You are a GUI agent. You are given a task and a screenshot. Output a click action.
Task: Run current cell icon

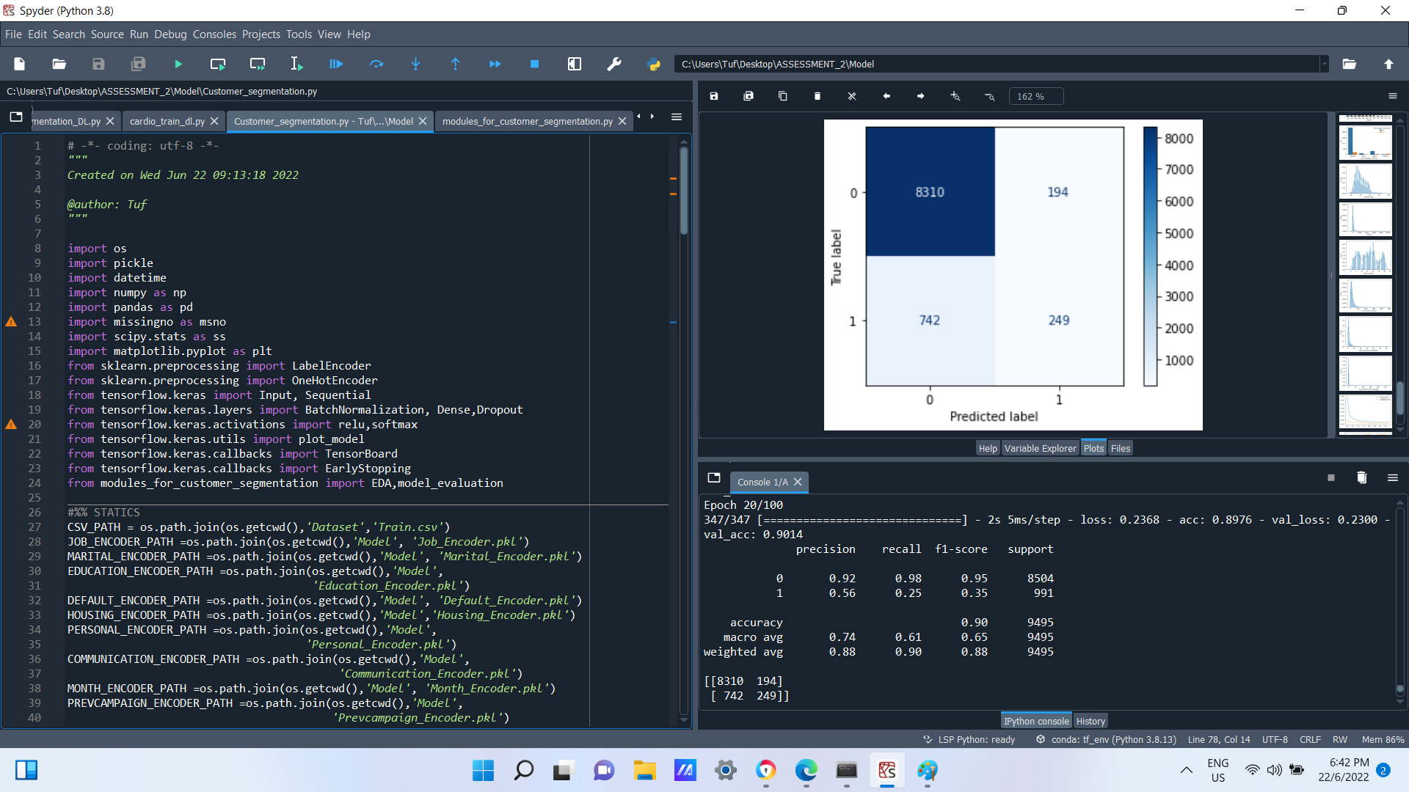218,65
